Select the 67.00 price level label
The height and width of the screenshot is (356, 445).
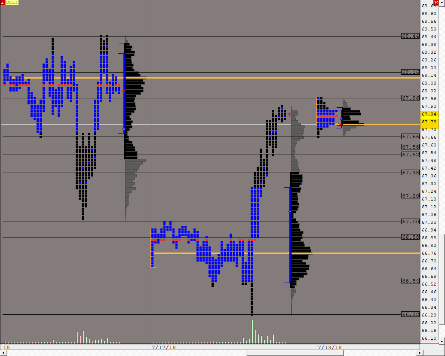point(410,222)
